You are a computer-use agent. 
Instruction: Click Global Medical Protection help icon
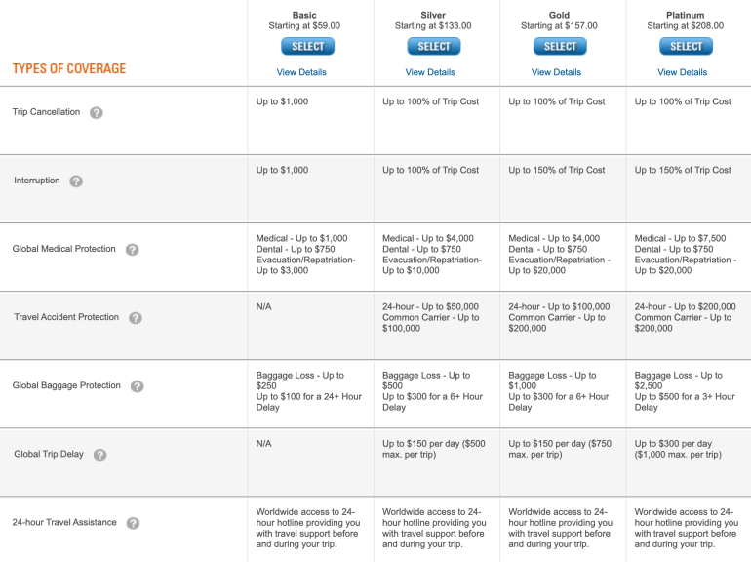coord(133,249)
